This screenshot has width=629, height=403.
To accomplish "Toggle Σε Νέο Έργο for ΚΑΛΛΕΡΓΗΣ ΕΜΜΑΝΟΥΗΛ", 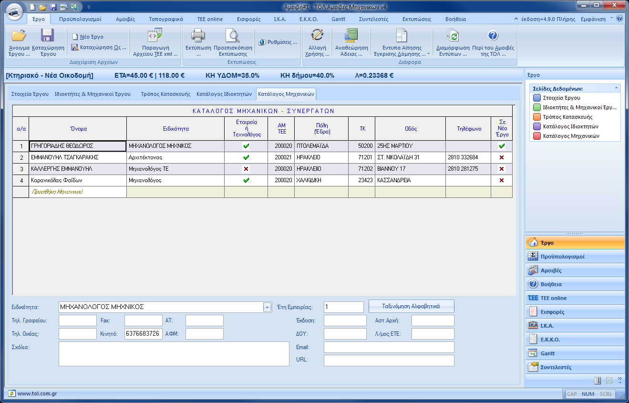I will pos(502,169).
